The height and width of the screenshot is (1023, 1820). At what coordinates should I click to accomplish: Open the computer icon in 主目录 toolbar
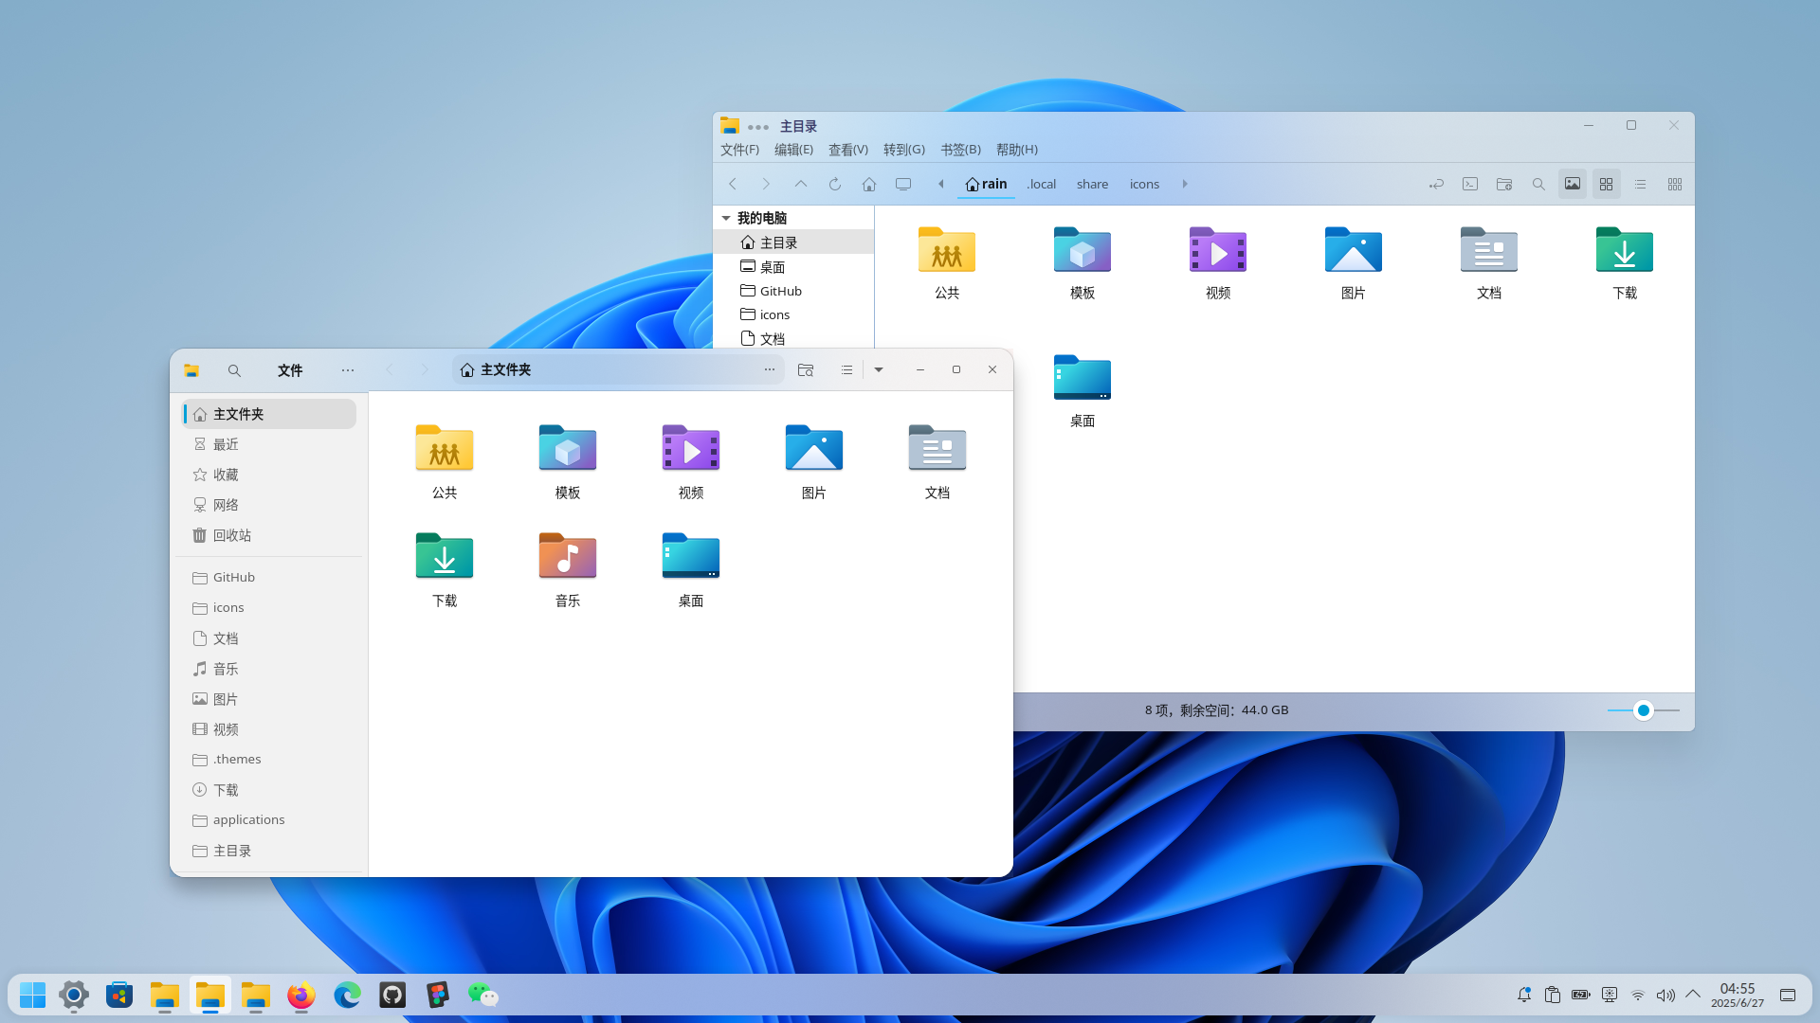pos(903,184)
